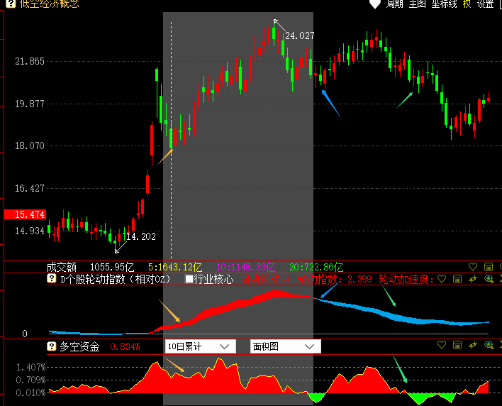Open the 10日累计 dropdown
Image resolution: width=502 pixels, height=406 pixels.
pyautogui.click(x=200, y=346)
